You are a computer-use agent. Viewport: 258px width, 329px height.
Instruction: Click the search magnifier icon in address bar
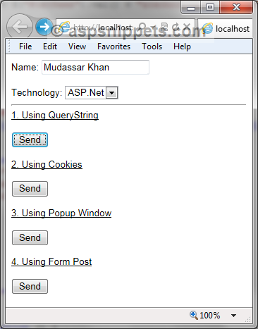point(142,27)
